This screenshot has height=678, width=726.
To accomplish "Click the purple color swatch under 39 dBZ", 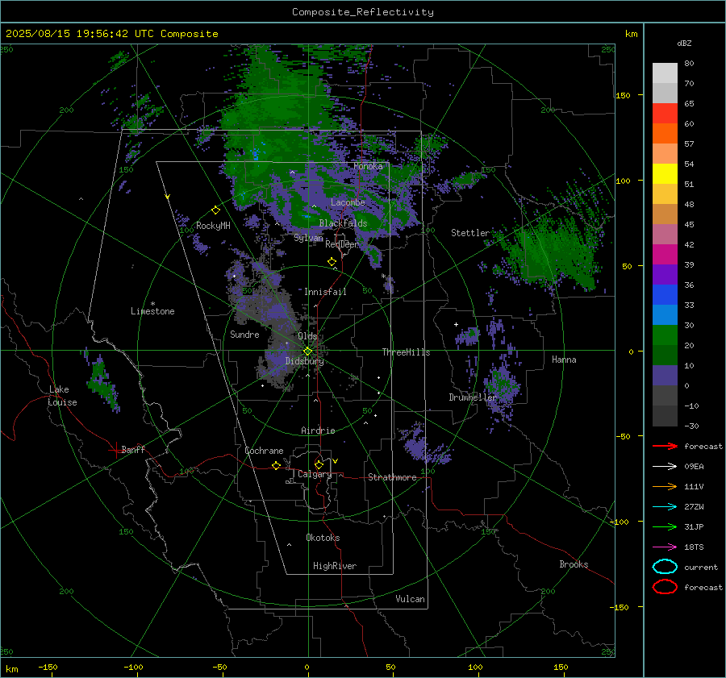I will 665,275.
